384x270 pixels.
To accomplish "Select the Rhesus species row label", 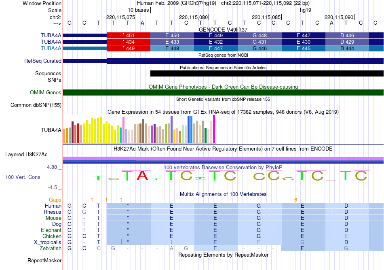I will 53,212.
